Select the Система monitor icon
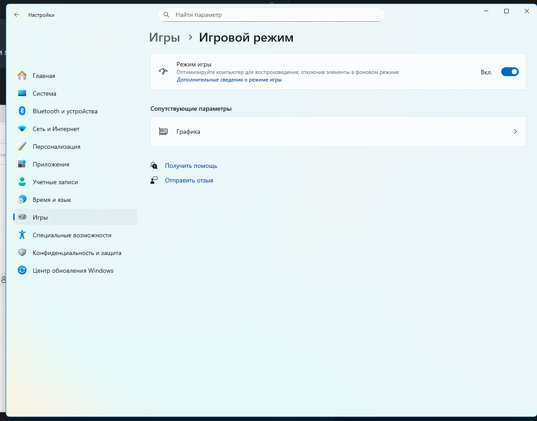 pyautogui.click(x=22, y=93)
